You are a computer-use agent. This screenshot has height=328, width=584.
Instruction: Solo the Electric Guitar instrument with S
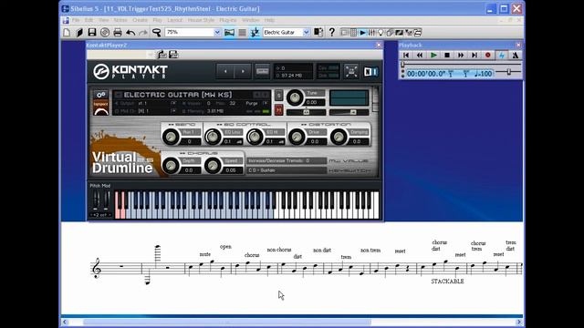point(278,96)
